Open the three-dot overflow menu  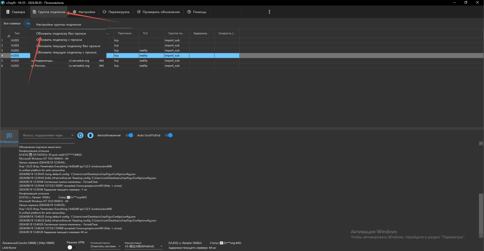click(x=269, y=12)
